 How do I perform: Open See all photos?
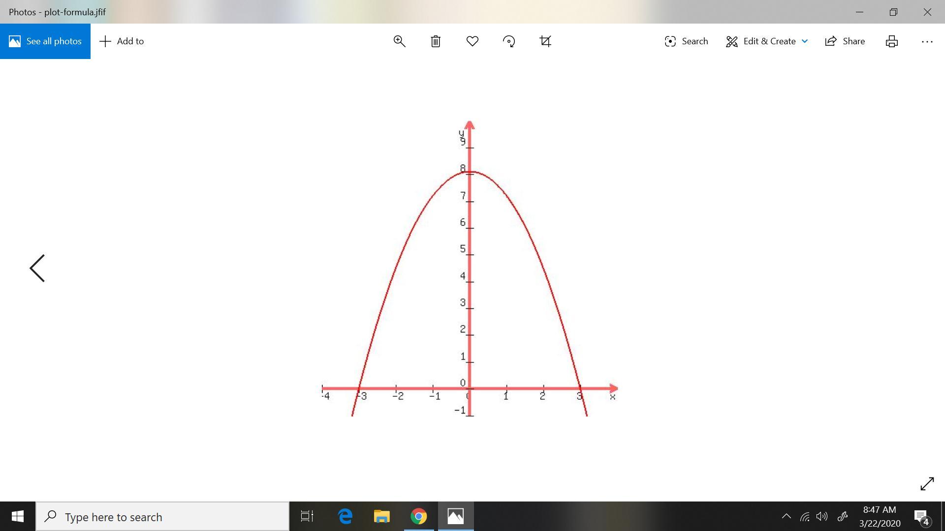[45, 41]
